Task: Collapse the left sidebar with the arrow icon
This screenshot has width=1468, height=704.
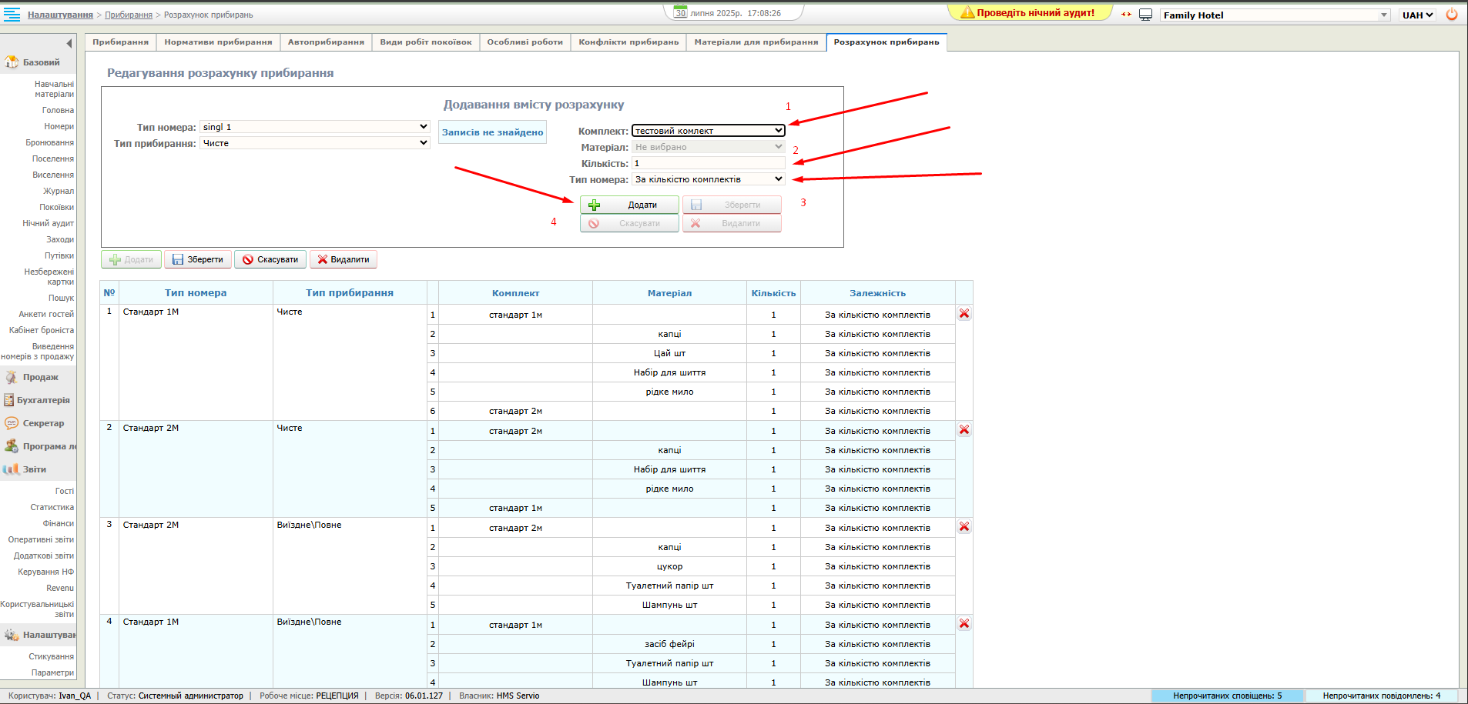Action: tap(69, 43)
